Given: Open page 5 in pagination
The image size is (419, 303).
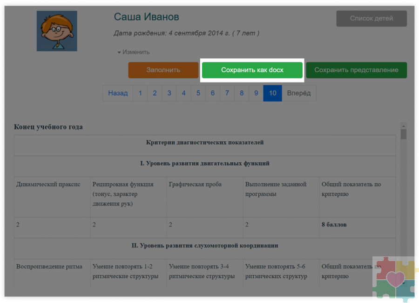Looking at the screenshot, I should click(198, 93).
